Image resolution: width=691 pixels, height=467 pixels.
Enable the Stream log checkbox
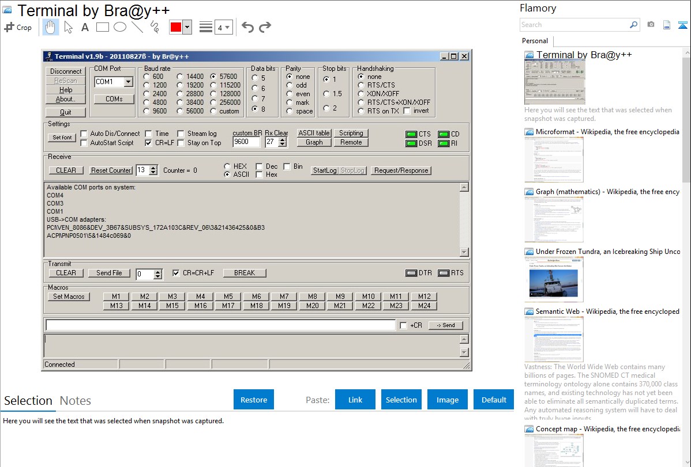181,134
